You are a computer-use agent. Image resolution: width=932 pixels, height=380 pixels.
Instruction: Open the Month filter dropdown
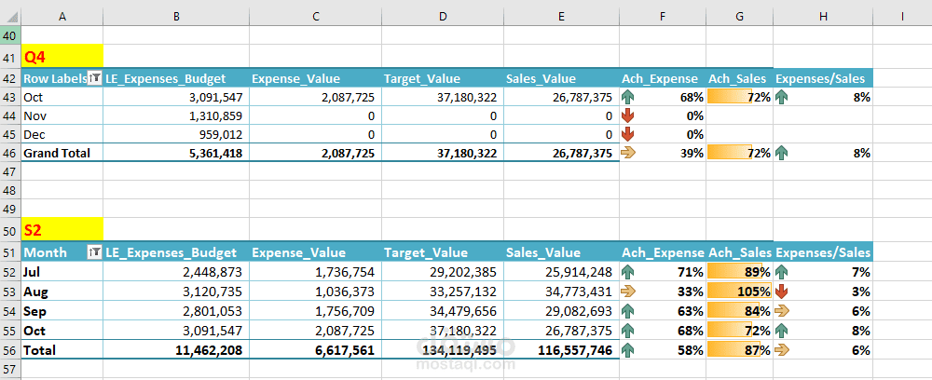point(94,252)
